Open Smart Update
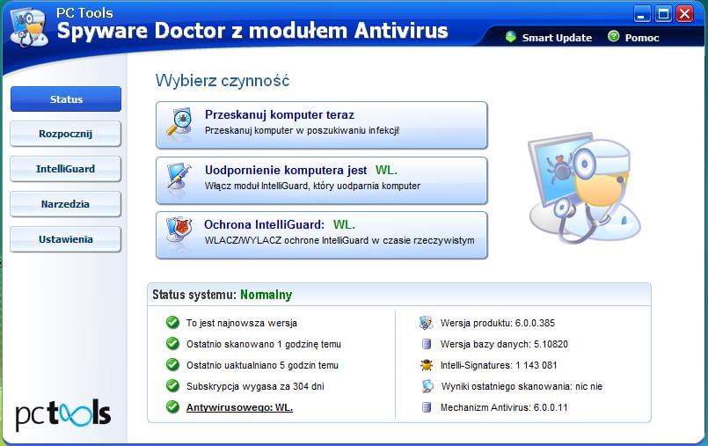The height and width of the screenshot is (446, 708). (x=557, y=38)
